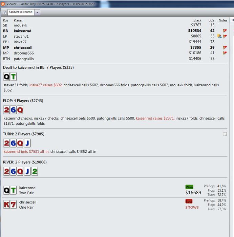Screen dimensions: 234x237
Task: Click the green Won badge
Action: pos(189,187)
